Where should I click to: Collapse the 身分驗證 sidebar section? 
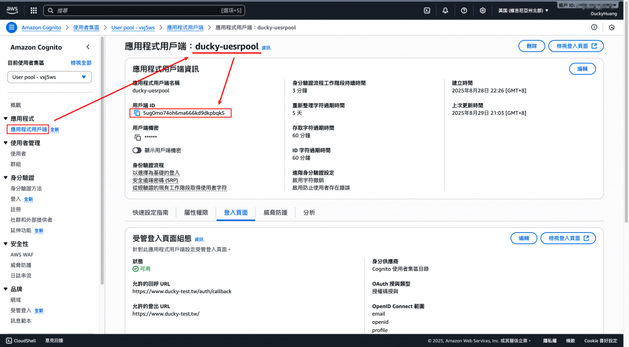point(6,178)
